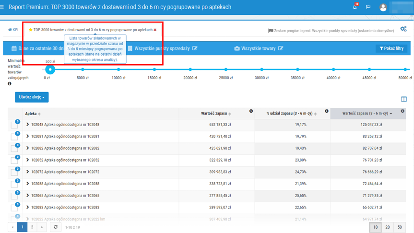Viewport: 414px width, 233px height.
Task: Check the row for pharmacy 102065
Action: point(14,196)
